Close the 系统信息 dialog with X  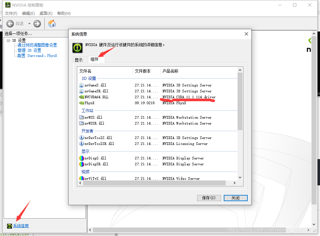(246, 34)
